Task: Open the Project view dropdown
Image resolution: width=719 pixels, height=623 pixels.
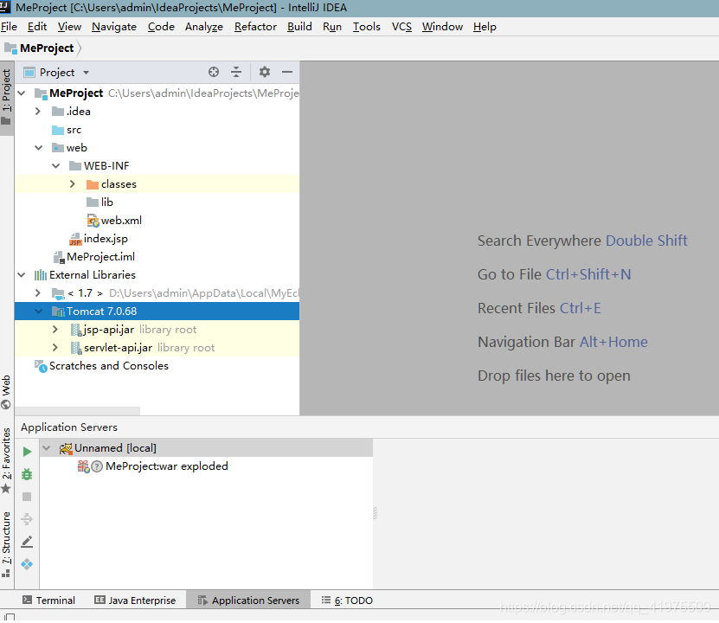Action: [86, 73]
